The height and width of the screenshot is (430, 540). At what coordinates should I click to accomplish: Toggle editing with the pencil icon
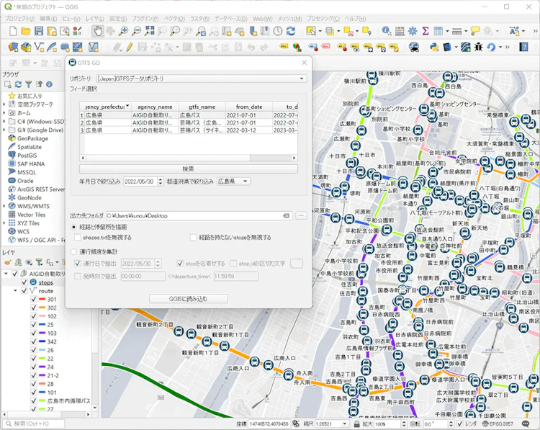pyautogui.click(x=130, y=47)
